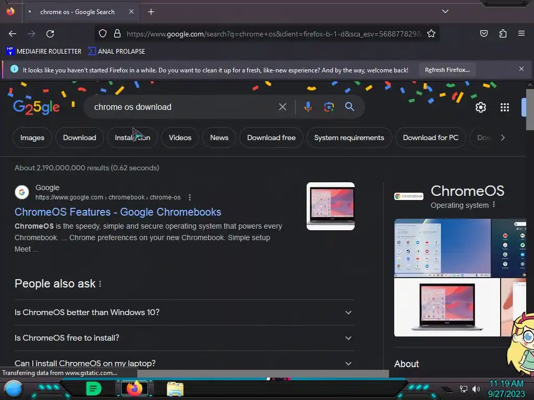The width and height of the screenshot is (534, 400).
Task: Open more options for the Google result
Action: point(190,197)
